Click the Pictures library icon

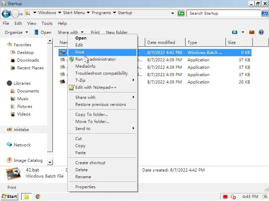[13, 106]
